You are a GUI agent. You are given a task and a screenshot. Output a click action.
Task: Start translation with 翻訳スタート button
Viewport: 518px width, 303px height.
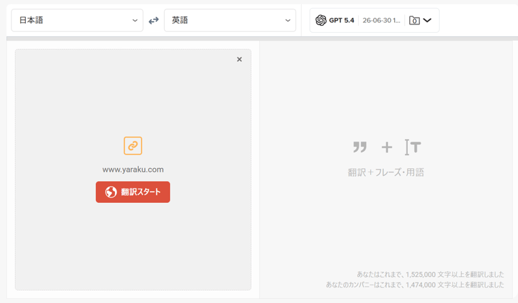[x=133, y=192]
